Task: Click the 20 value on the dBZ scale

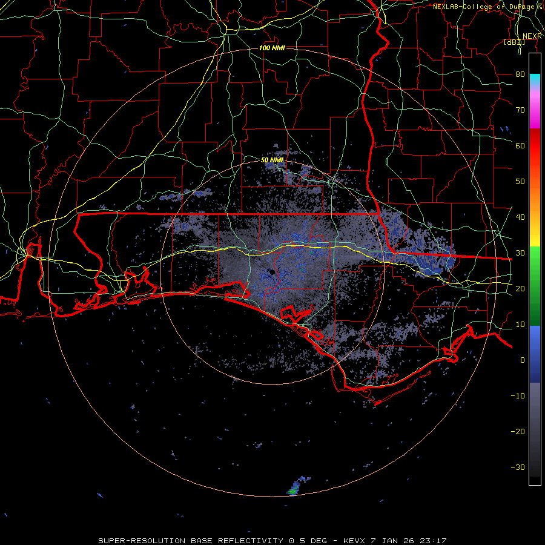Action: [520, 288]
